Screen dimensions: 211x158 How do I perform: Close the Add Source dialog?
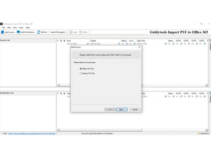(x=139, y=47)
